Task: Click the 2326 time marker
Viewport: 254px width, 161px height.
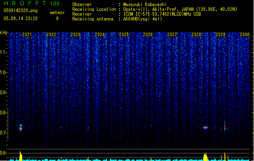Action: pos(148,35)
